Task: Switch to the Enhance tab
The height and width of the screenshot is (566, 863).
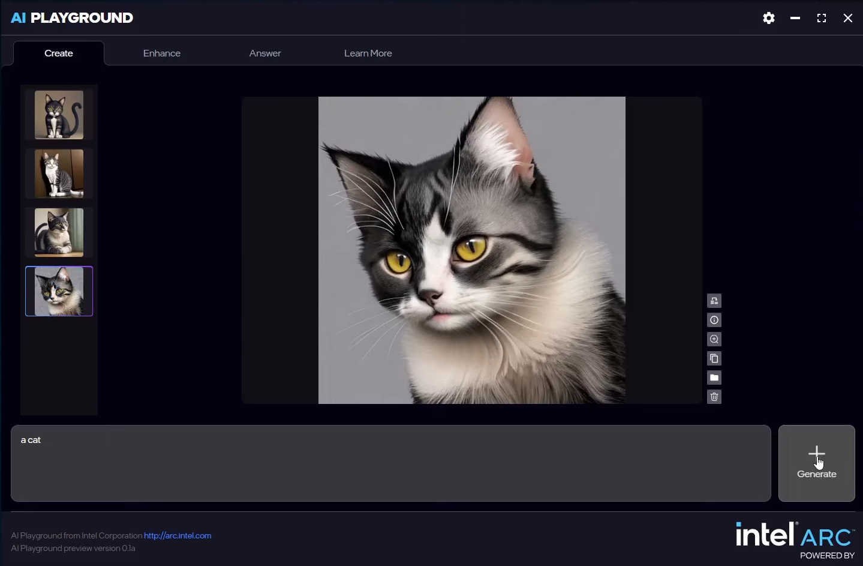Action: [x=161, y=53]
